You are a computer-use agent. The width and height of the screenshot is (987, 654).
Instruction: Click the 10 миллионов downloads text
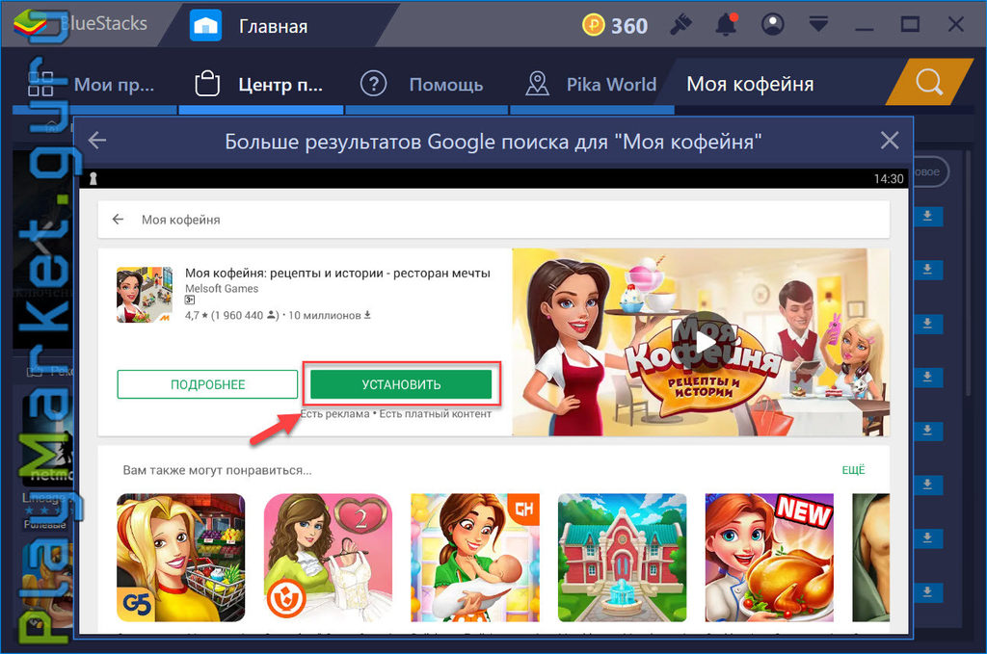tap(330, 315)
